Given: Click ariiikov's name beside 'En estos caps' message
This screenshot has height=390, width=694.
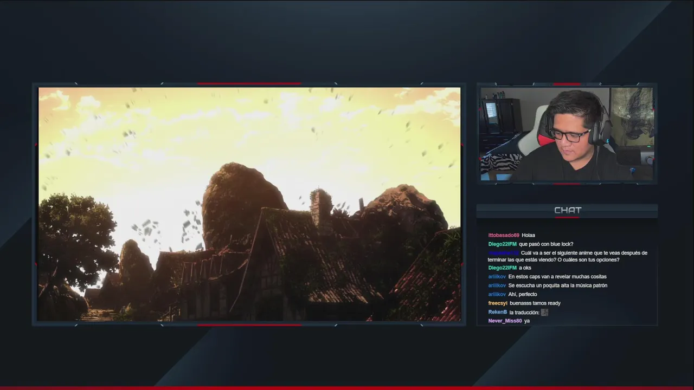Looking at the screenshot, I should [x=497, y=277].
